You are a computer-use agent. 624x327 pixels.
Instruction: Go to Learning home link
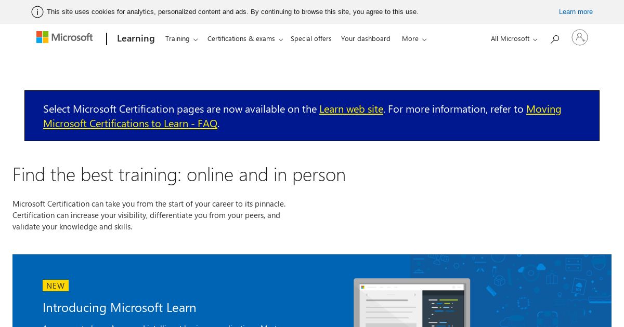tap(136, 38)
